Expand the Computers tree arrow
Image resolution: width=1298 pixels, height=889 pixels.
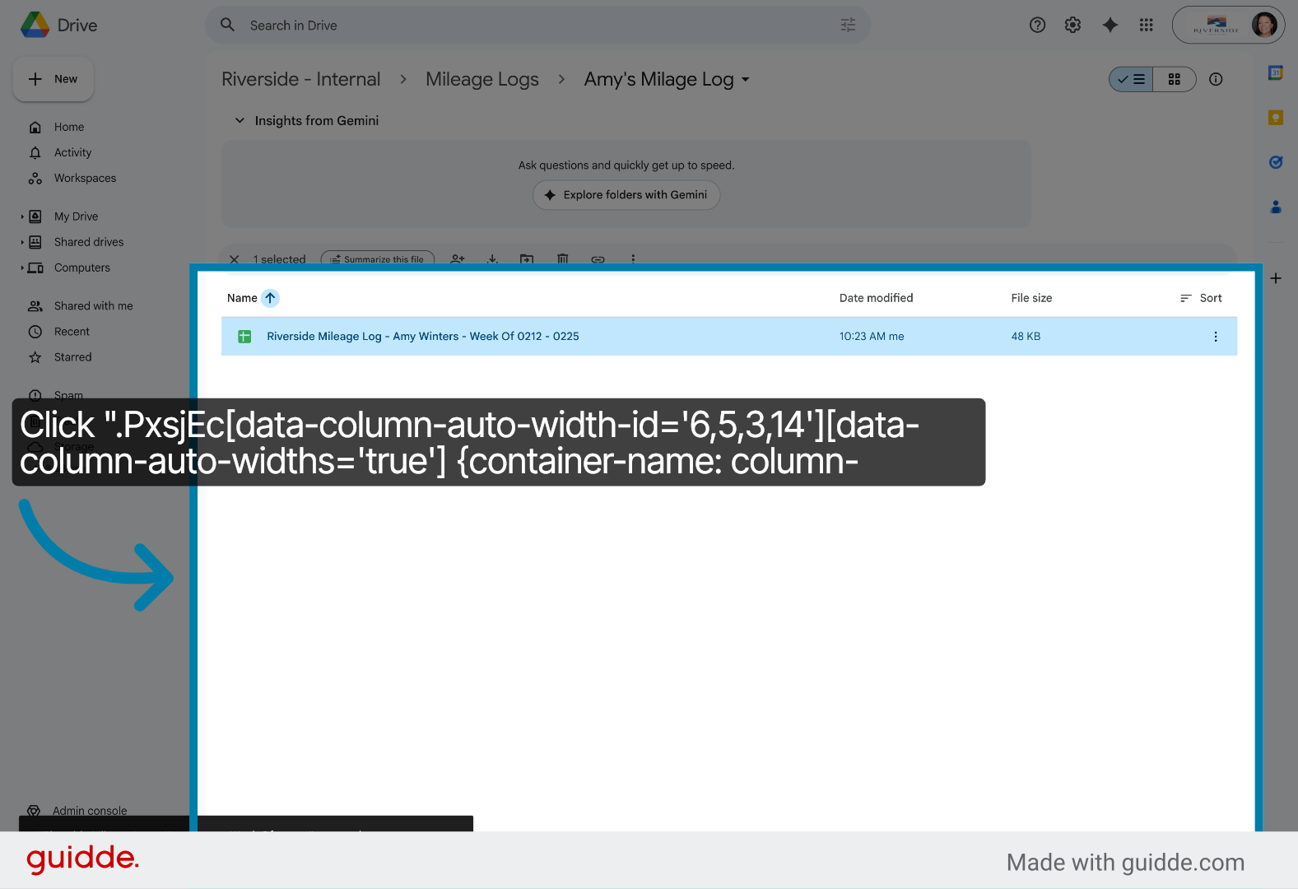(x=22, y=268)
